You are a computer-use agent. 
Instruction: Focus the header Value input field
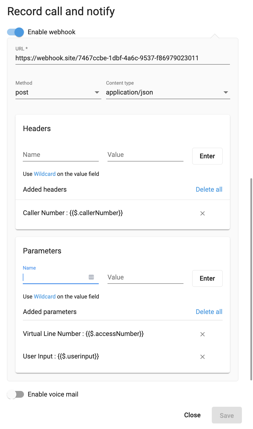pyautogui.click(x=145, y=155)
